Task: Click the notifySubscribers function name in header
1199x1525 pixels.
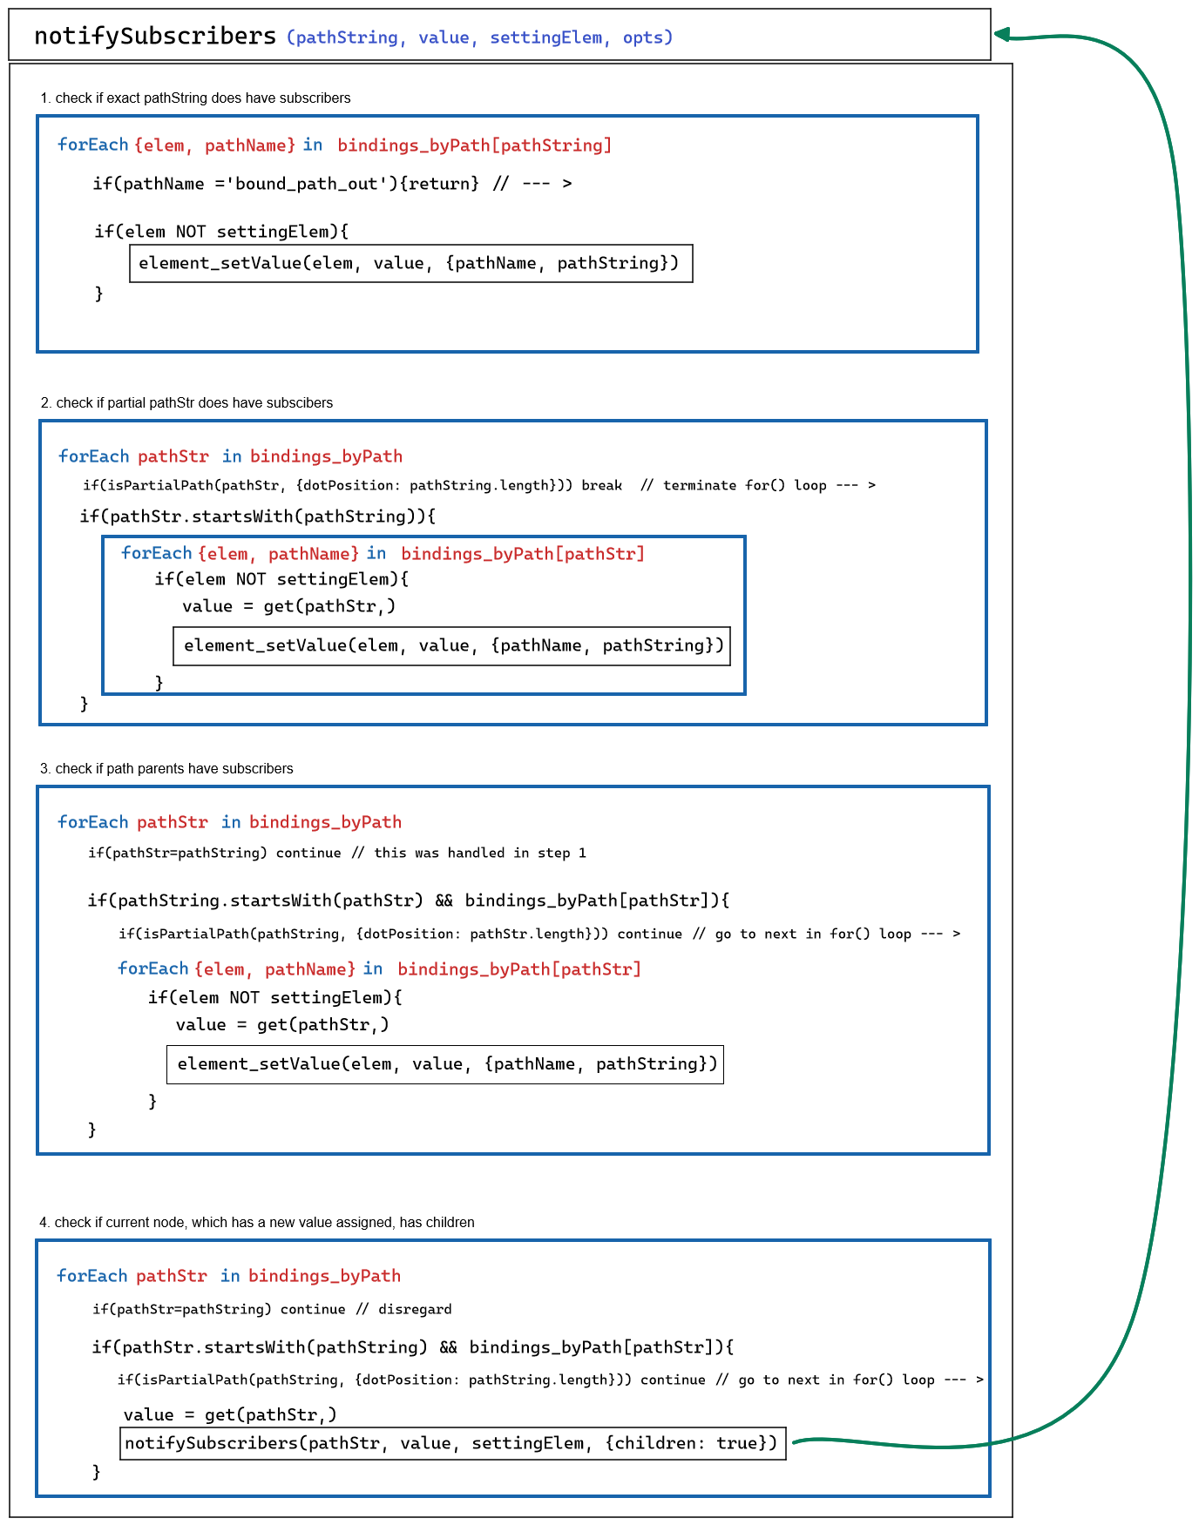Action: pyautogui.click(x=154, y=36)
